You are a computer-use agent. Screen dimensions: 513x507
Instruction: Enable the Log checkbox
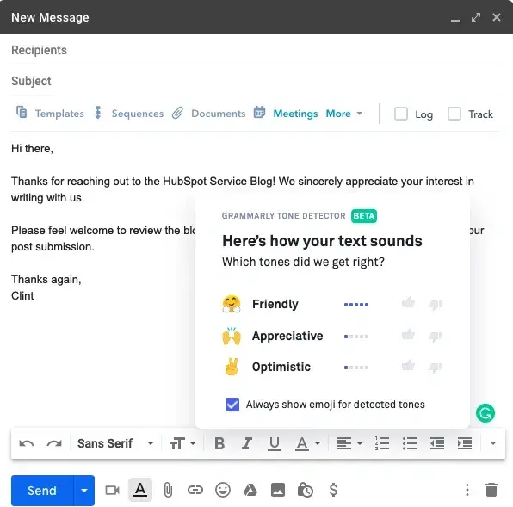(401, 114)
